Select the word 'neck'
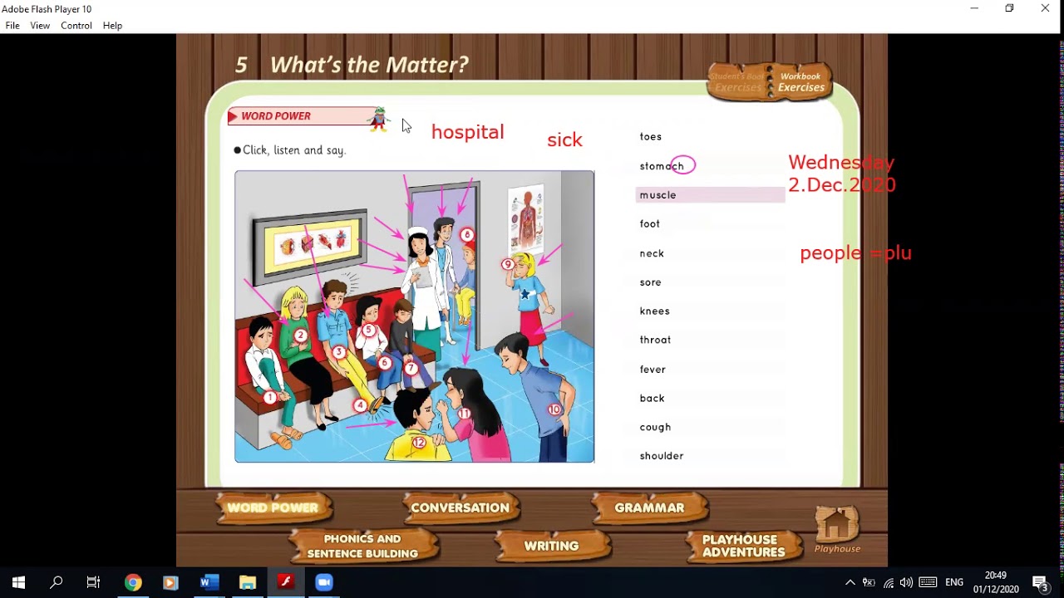 point(652,253)
